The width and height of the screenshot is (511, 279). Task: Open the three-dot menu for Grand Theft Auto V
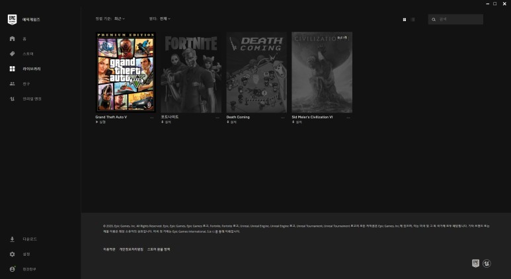point(152,118)
